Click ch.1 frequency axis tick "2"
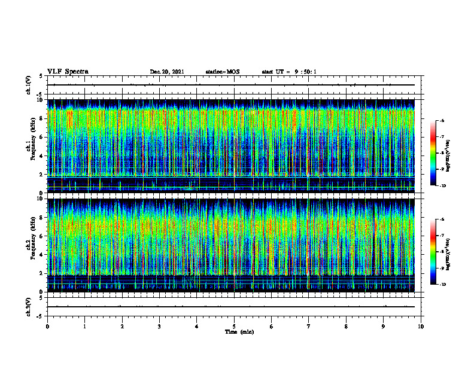 pyautogui.click(x=42, y=175)
